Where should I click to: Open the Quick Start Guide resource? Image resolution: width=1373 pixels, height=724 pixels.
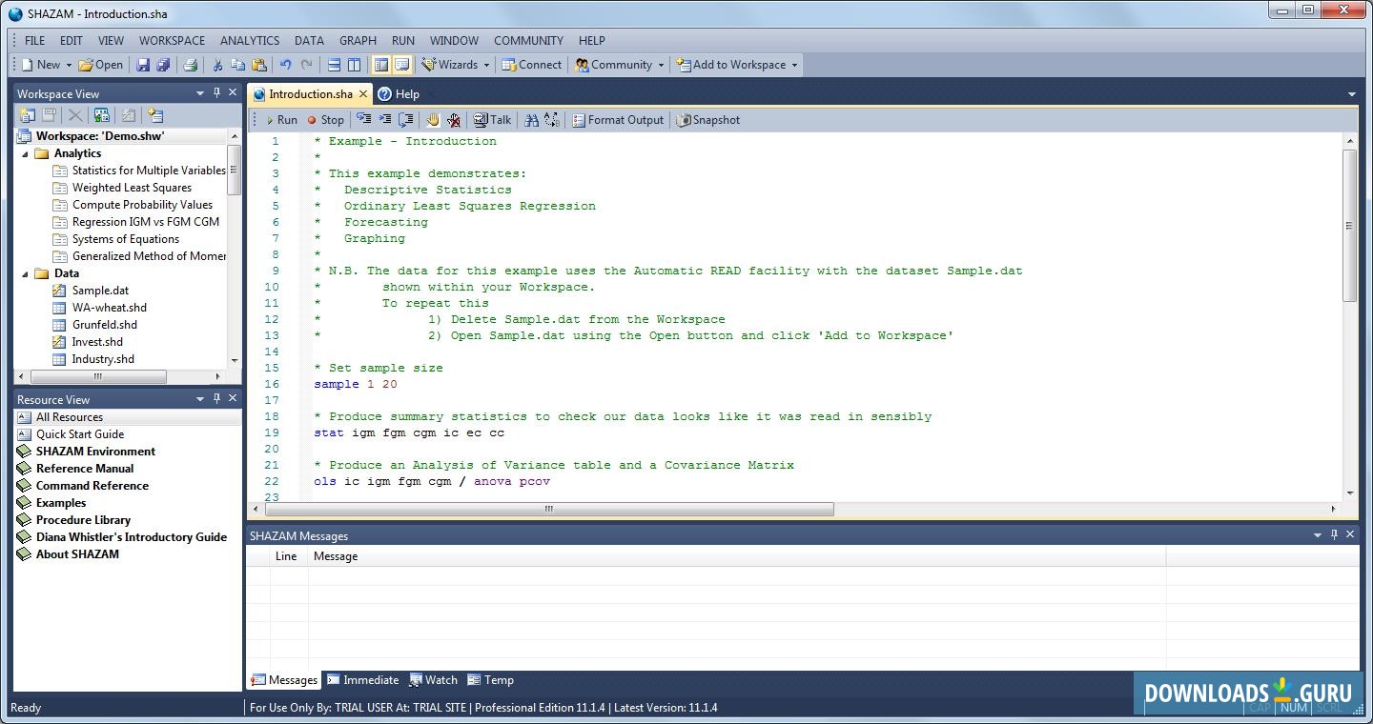coord(80,434)
